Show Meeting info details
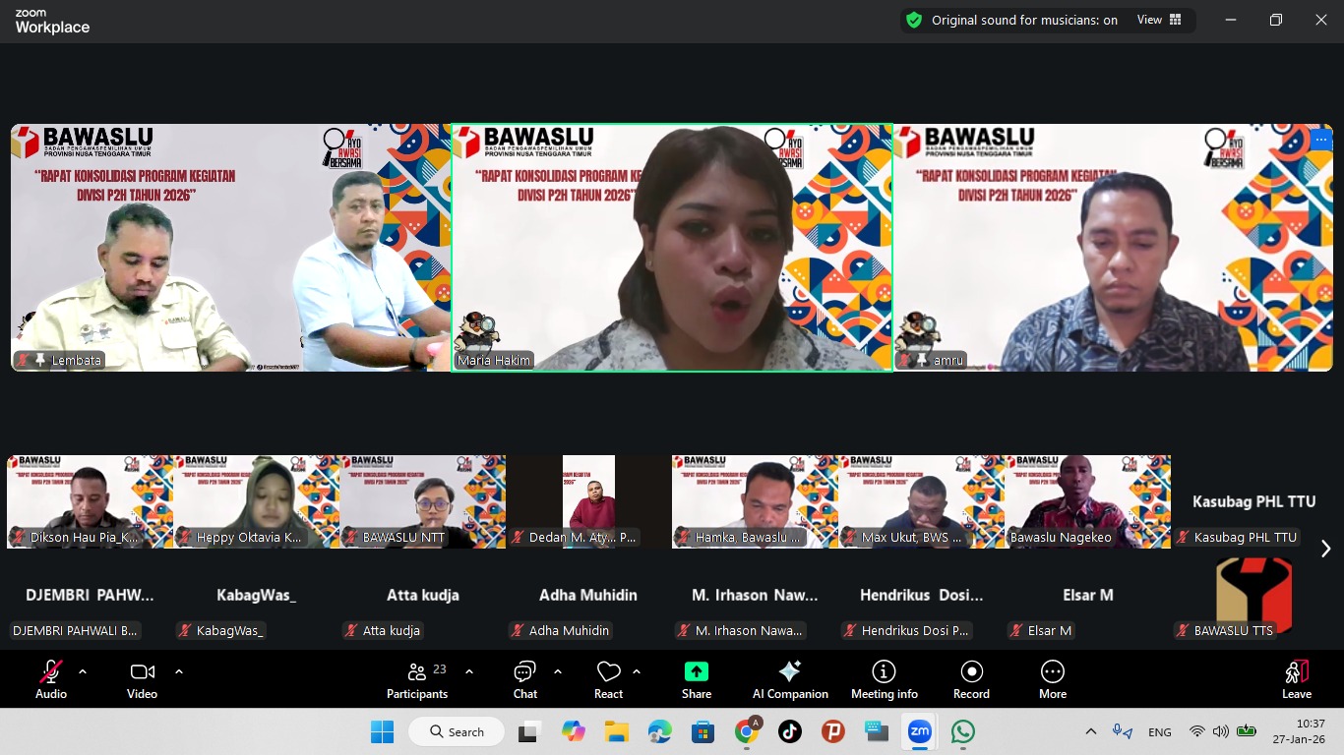1344x755 pixels. [884, 678]
